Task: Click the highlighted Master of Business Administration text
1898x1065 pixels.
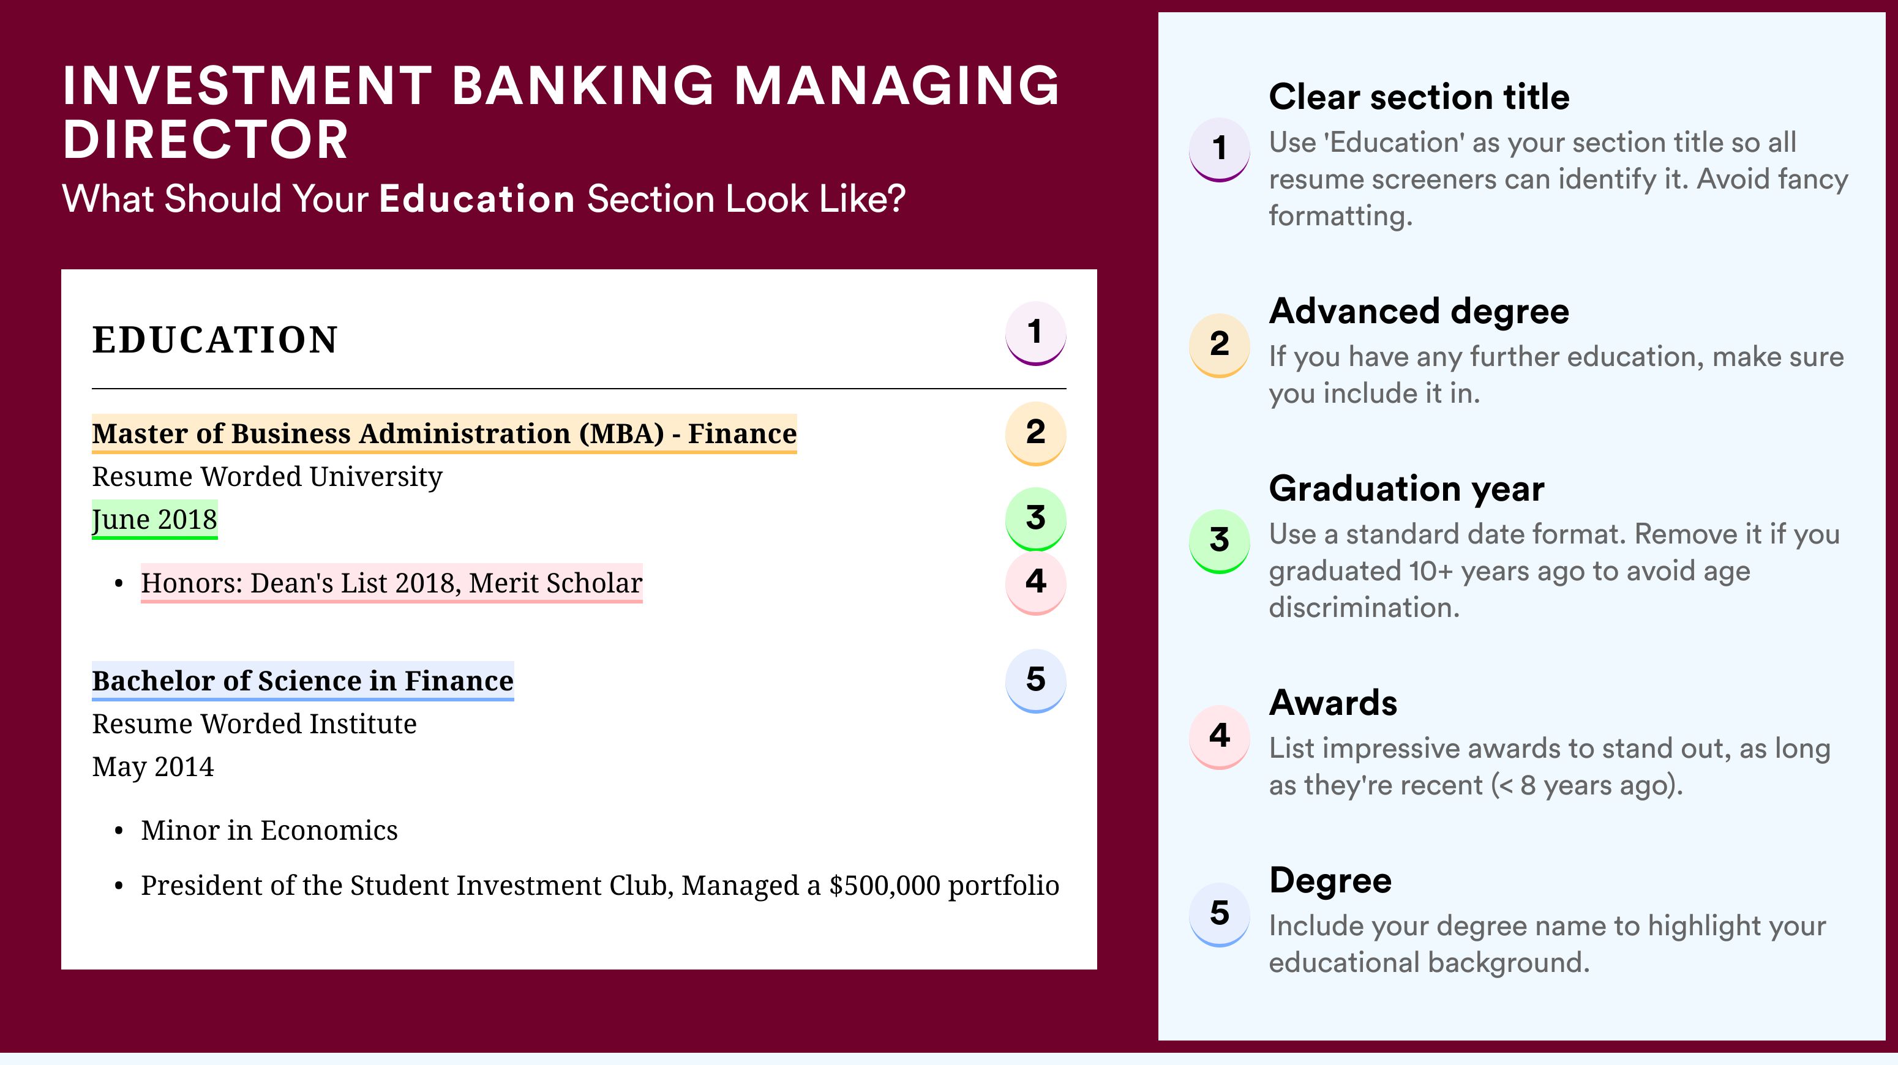Action: [x=444, y=434]
